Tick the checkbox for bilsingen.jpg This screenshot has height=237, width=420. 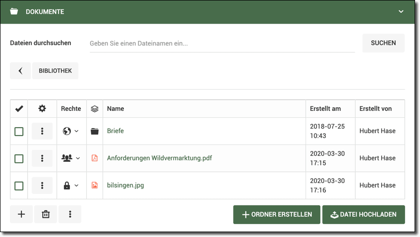19,186
